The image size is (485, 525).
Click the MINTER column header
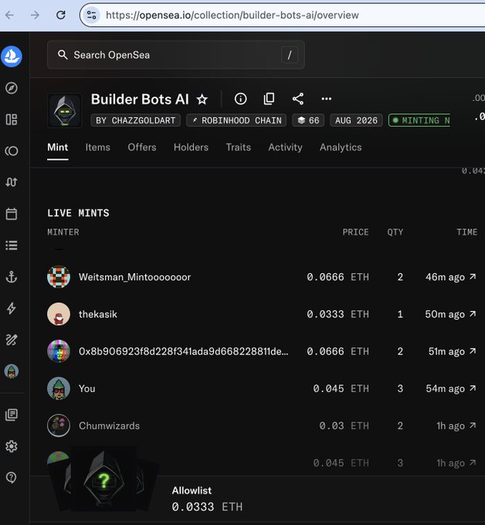tap(63, 232)
